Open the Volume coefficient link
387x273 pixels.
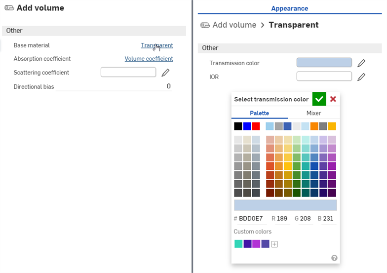coord(149,59)
